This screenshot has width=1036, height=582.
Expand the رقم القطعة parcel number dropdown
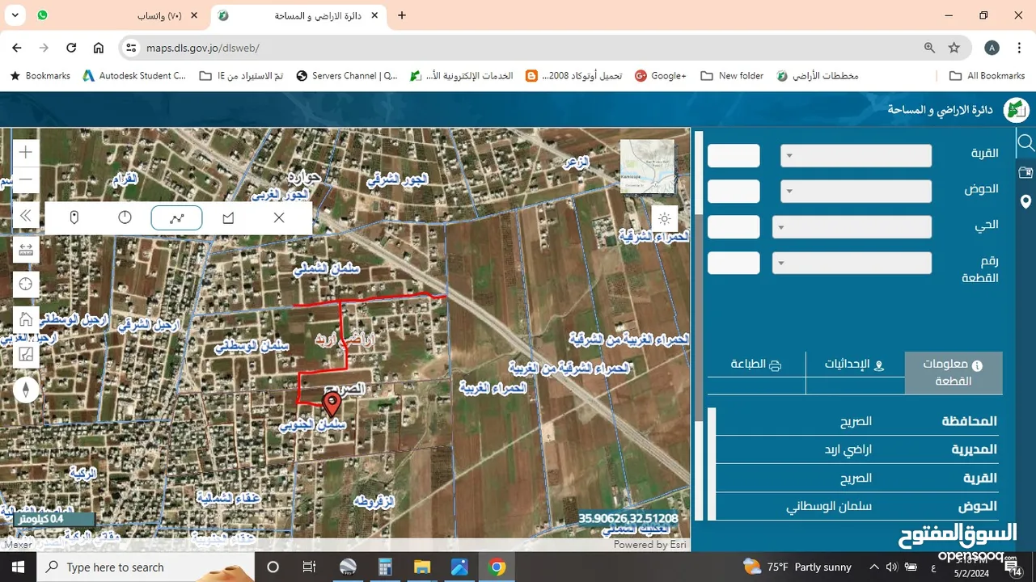pyautogui.click(x=852, y=263)
